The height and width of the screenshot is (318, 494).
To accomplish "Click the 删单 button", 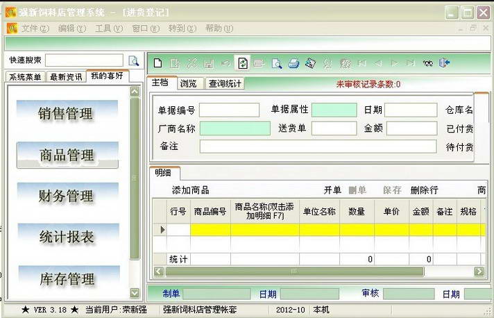I will pos(357,190).
